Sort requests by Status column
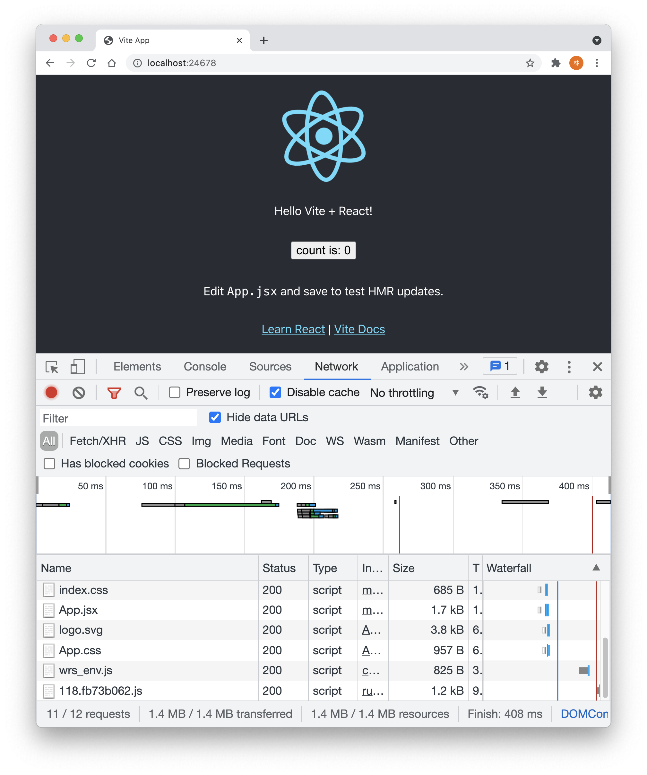The height and width of the screenshot is (775, 647). [283, 568]
